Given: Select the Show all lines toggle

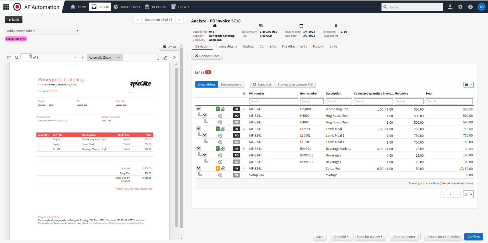Looking at the screenshot, I should (207, 85).
